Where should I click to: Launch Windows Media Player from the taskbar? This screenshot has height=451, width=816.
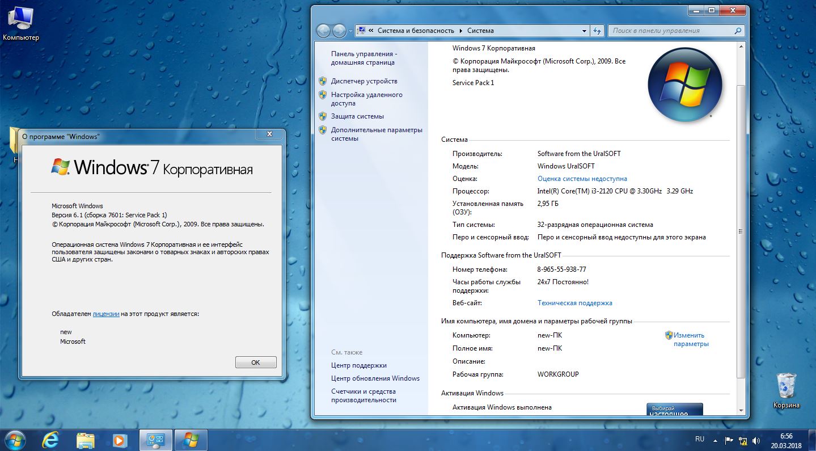pos(120,440)
